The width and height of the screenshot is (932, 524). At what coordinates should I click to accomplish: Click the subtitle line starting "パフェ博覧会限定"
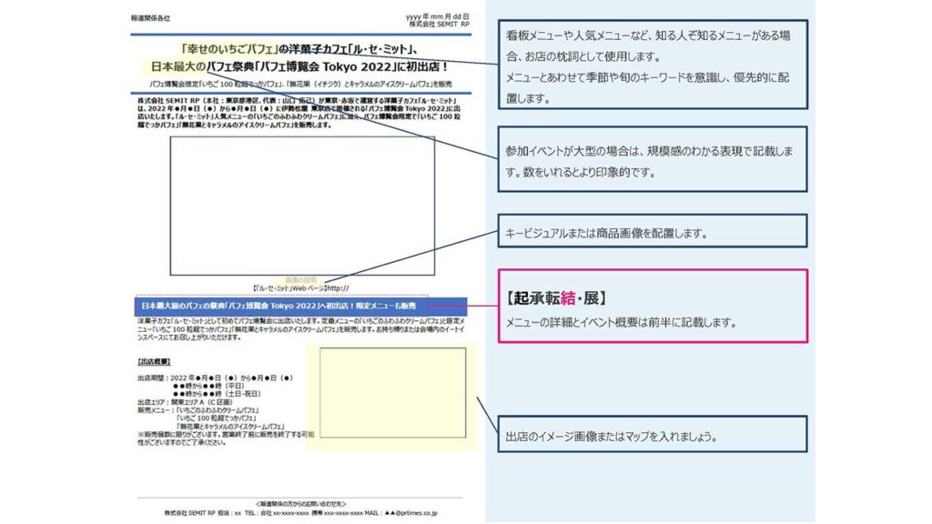click(x=300, y=84)
